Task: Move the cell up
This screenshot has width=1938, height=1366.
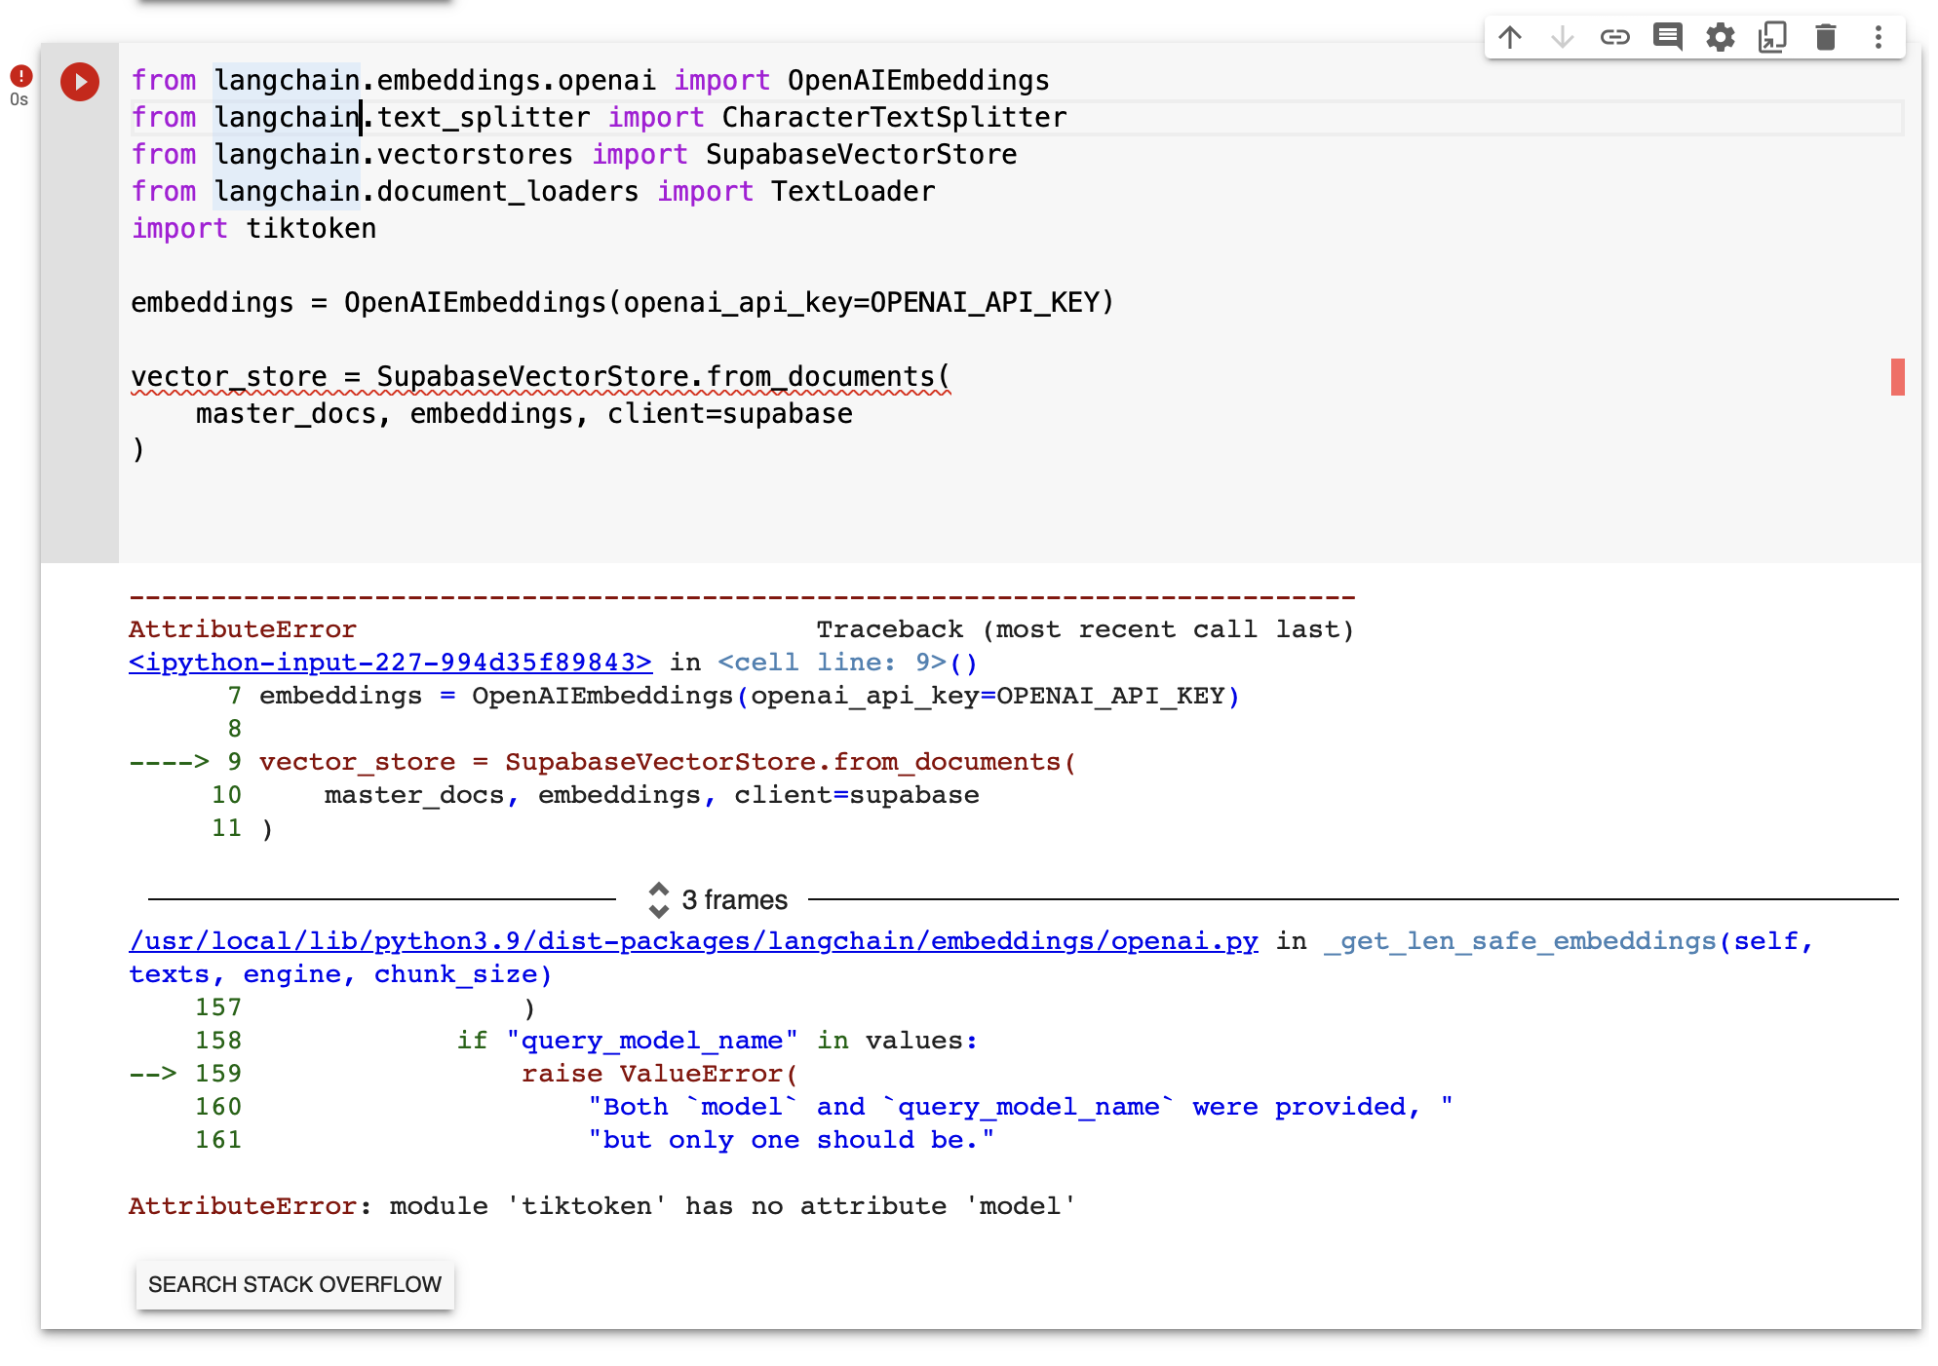Action: (1510, 37)
